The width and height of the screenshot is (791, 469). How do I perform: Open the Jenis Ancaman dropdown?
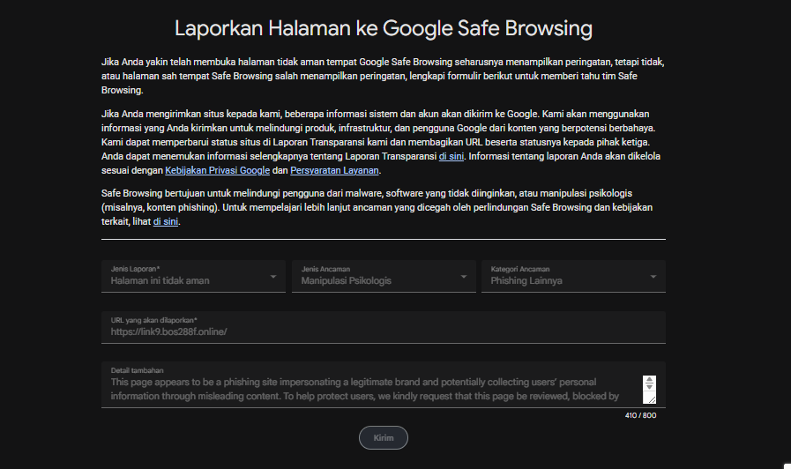(x=384, y=276)
